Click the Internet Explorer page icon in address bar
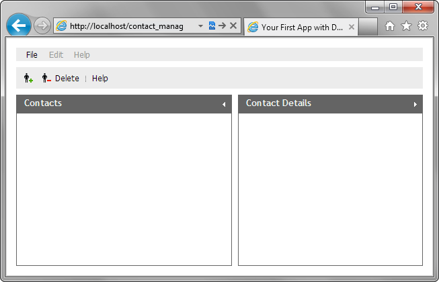Viewport: 439px width, 282px height. [x=61, y=26]
